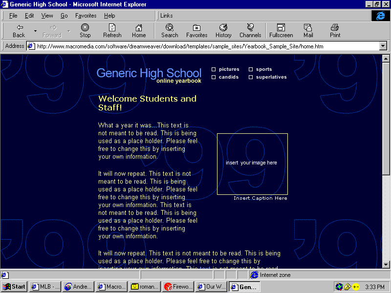Print the current page
Viewport: 391px width, 293px height.
335,31
